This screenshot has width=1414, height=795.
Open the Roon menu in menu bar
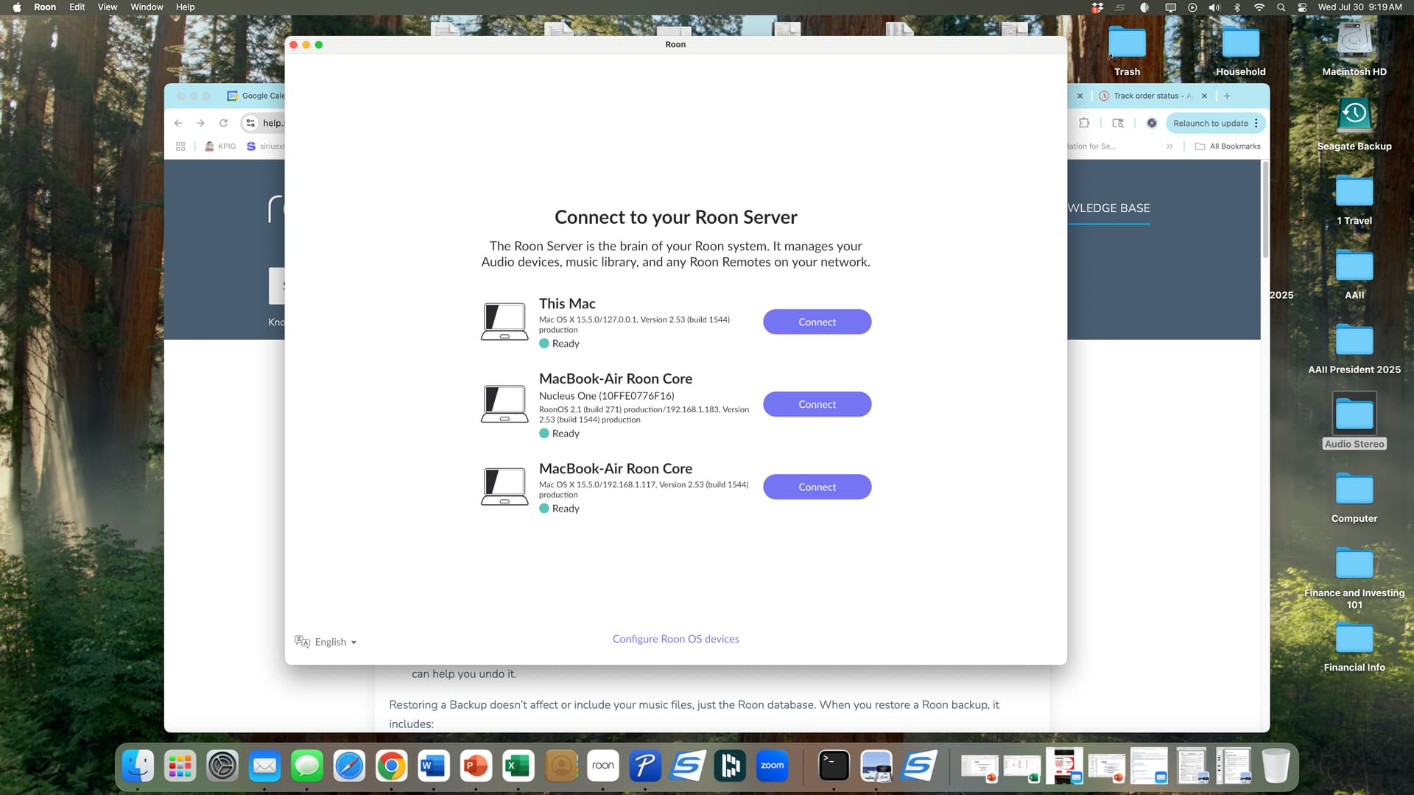point(45,7)
